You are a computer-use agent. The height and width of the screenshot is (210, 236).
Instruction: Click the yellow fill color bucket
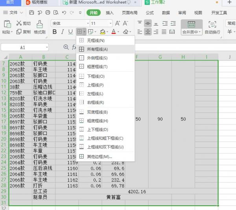tap(103, 32)
